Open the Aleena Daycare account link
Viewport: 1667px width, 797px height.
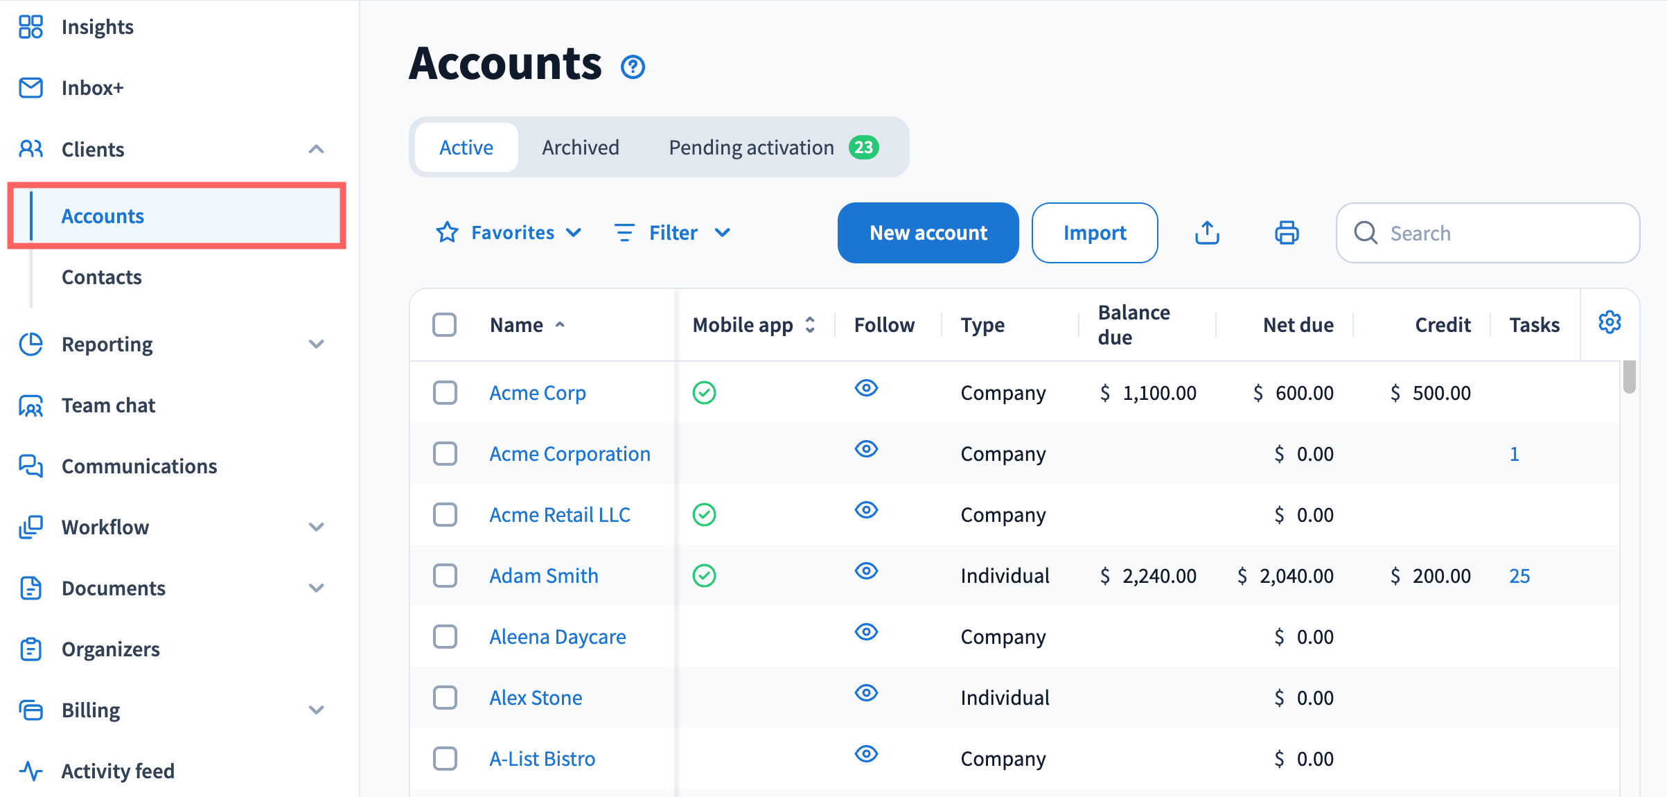point(557,637)
